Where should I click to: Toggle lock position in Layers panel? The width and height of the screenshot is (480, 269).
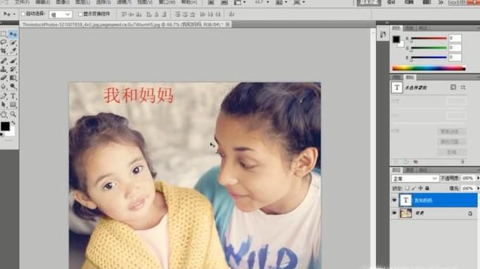coord(420,188)
